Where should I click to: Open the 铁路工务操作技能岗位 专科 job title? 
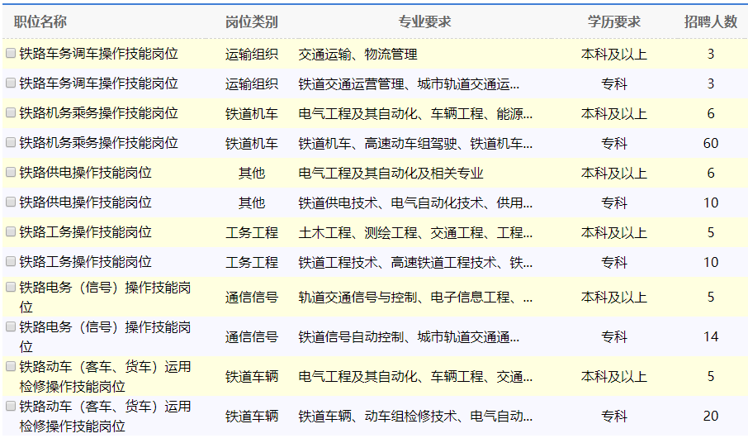(85, 262)
